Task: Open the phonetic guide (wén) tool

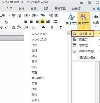Action: [x=14, y=16]
